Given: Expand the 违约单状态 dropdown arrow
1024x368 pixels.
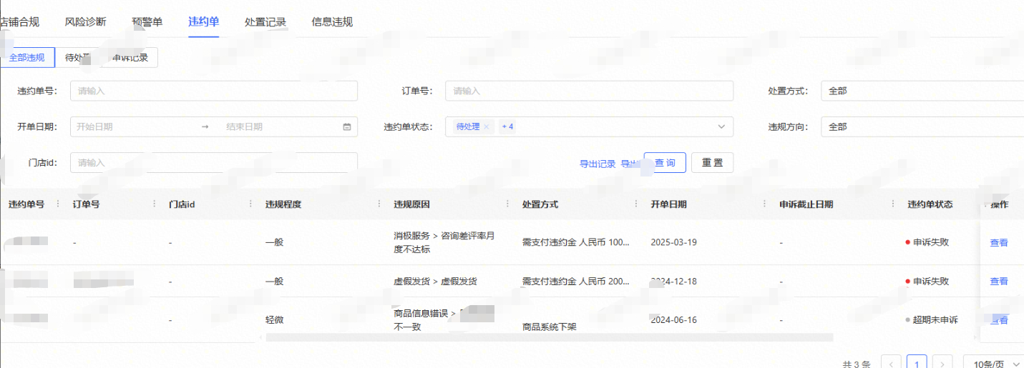Looking at the screenshot, I should click(721, 127).
